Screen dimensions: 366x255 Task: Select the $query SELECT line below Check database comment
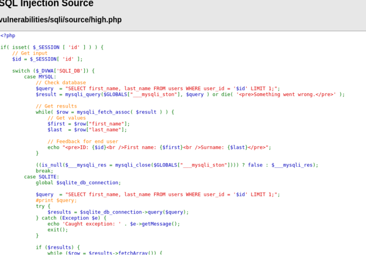tap(158, 89)
